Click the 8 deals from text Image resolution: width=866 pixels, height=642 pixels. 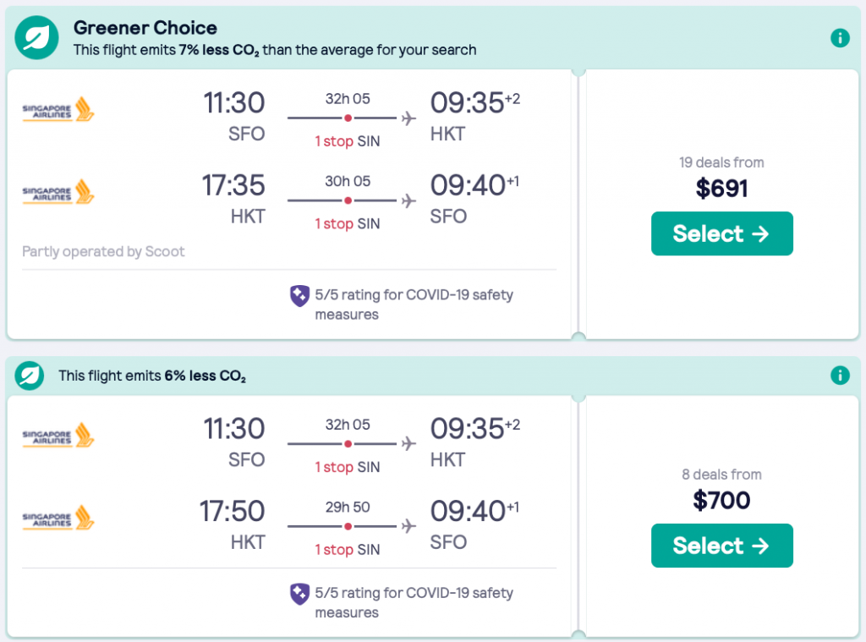(x=721, y=475)
